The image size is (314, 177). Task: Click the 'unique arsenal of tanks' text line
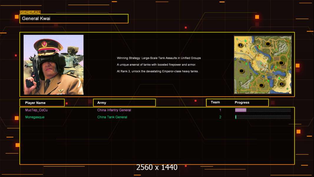click(156, 65)
